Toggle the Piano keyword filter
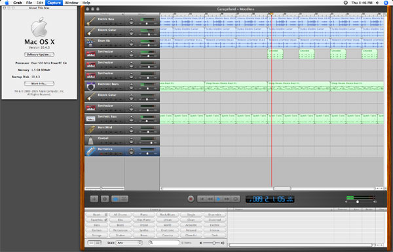Screen dimensions: 393x252 (x=144, y=215)
